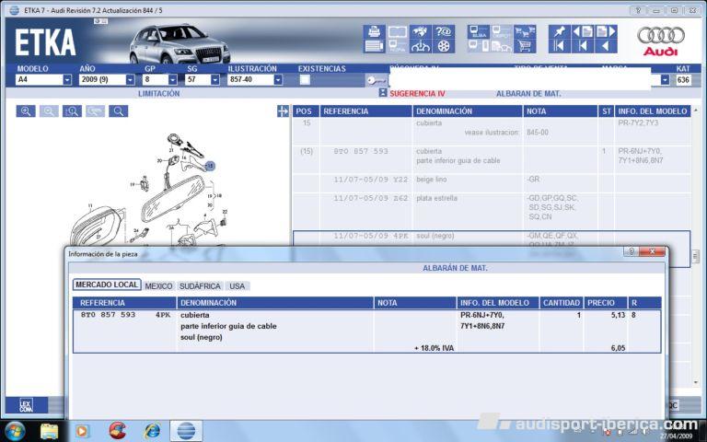707x442 pixels.
Task: Click the ETKA globe icon in taskbar
Action: [186, 431]
